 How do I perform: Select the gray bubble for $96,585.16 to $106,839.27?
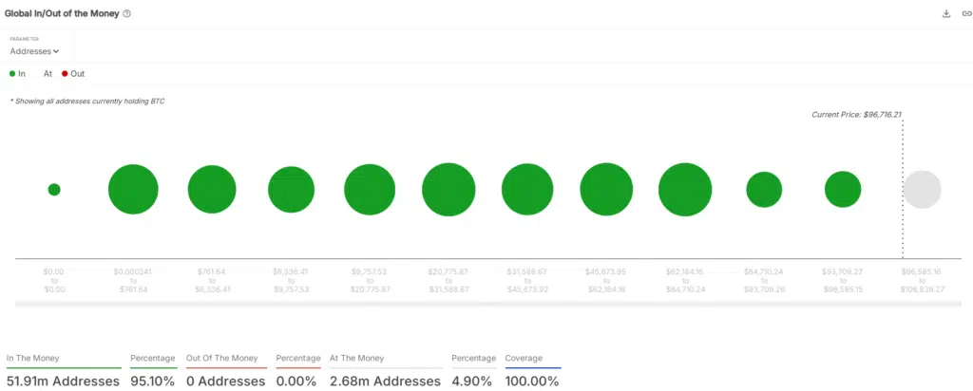922,190
